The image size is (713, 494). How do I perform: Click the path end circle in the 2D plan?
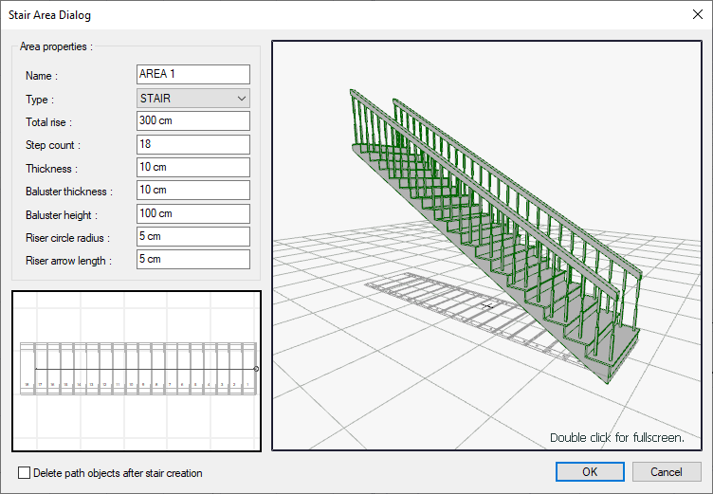[x=256, y=368]
